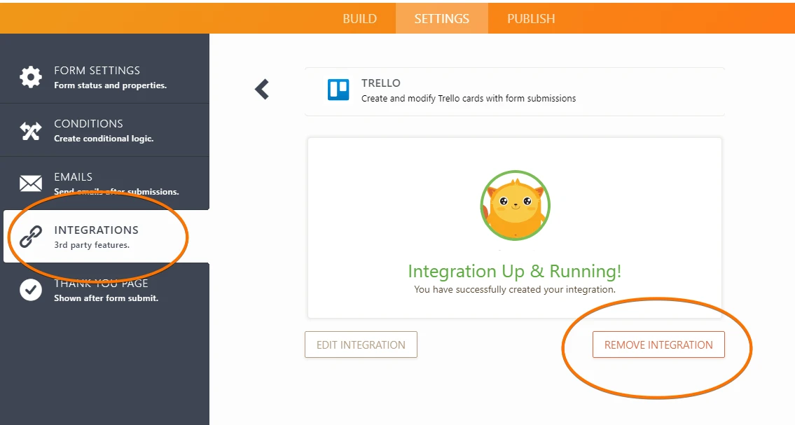Open CONDITIONS in the sidebar
Image resolution: width=795 pixels, height=425 pixels.
(x=104, y=131)
